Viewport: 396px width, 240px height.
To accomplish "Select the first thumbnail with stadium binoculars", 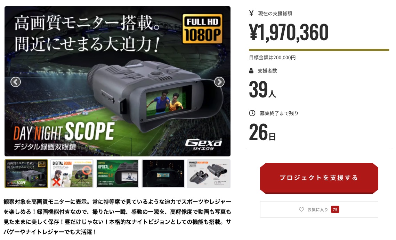I will (x=26, y=174).
